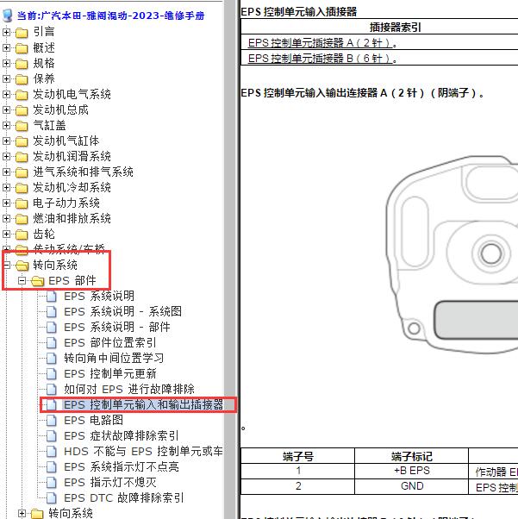Expand the 发动机电气系统 folder node
The image size is (518, 519).
(x=6, y=94)
